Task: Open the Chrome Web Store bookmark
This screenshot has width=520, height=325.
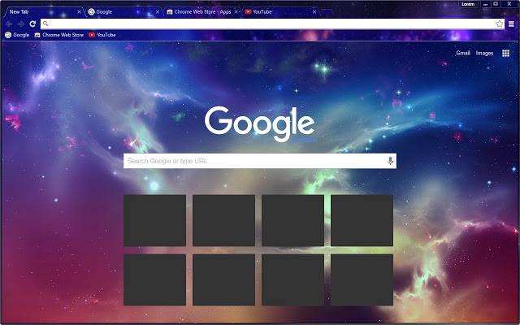Action: tap(59, 35)
